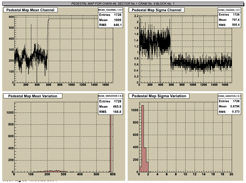This screenshot has width=246, height=183.
Task: Click the tall red bar near 590 in Mean Variation
Action: point(110,143)
